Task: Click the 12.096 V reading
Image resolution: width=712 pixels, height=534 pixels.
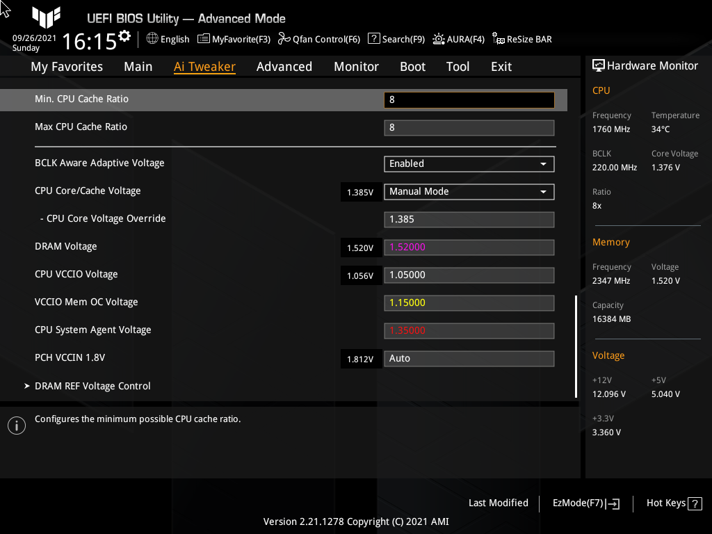Action: pyautogui.click(x=609, y=394)
